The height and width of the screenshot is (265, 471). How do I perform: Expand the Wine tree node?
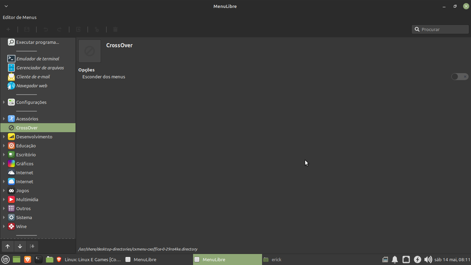point(4,226)
